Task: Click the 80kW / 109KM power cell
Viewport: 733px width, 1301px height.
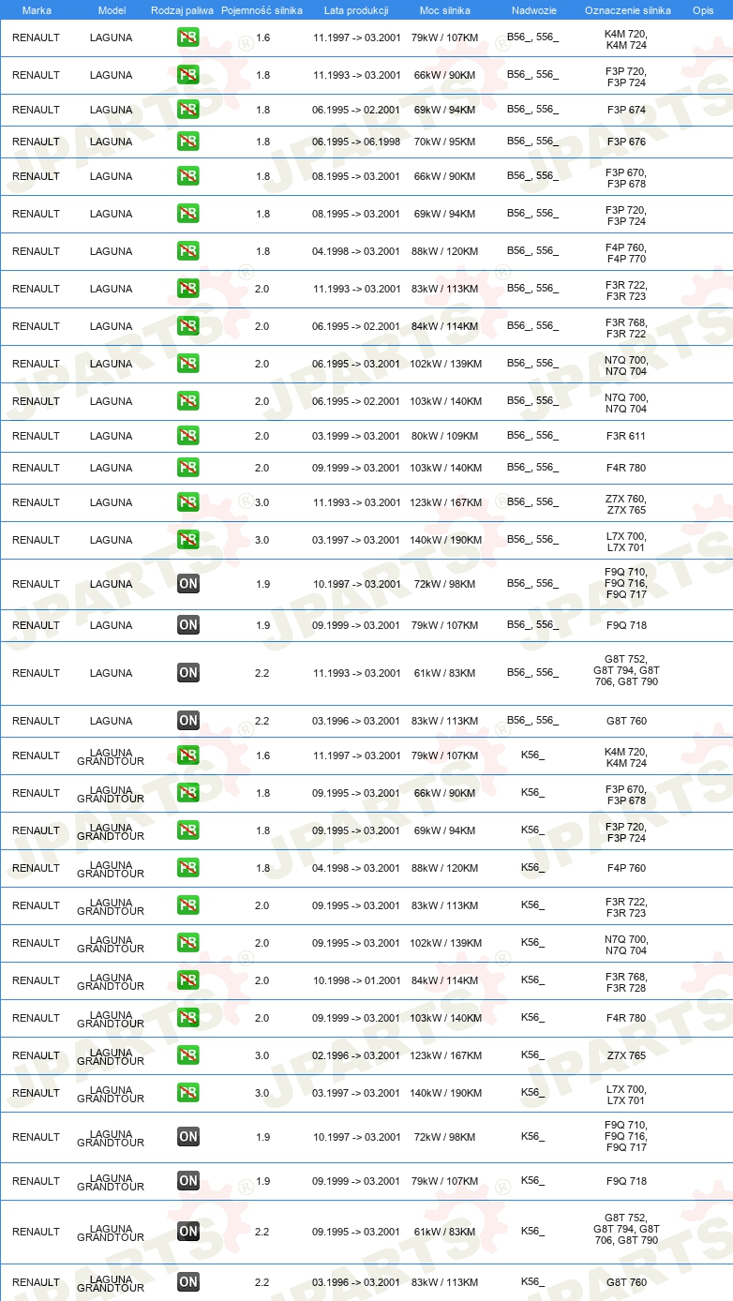Action: 445,436
